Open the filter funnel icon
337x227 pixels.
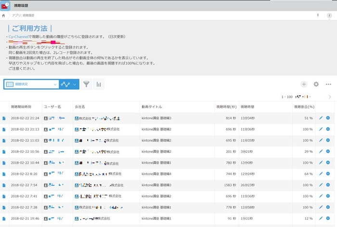point(86,84)
